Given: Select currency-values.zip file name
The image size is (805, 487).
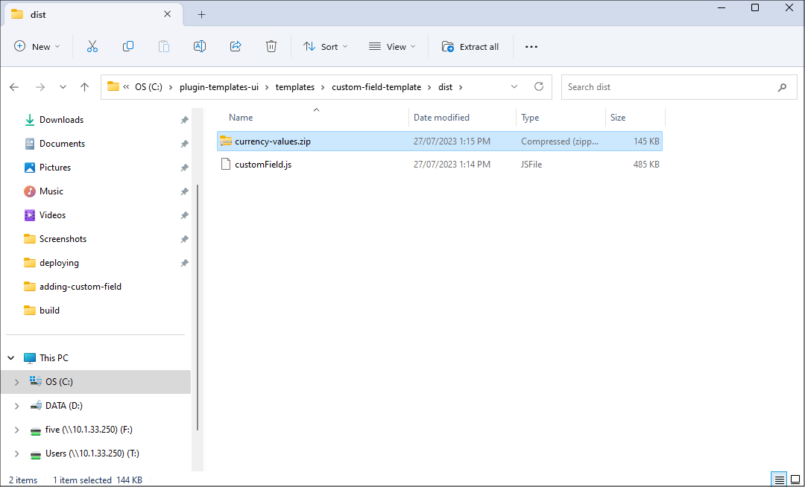Looking at the screenshot, I should point(273,141).
